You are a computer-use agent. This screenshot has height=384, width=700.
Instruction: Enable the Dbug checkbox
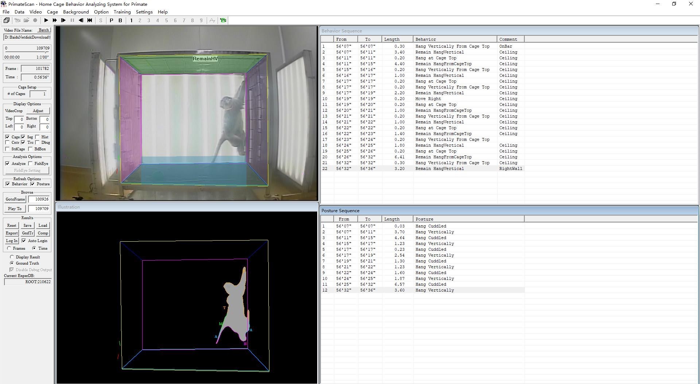pyautogui.click(x=38, y=142)
